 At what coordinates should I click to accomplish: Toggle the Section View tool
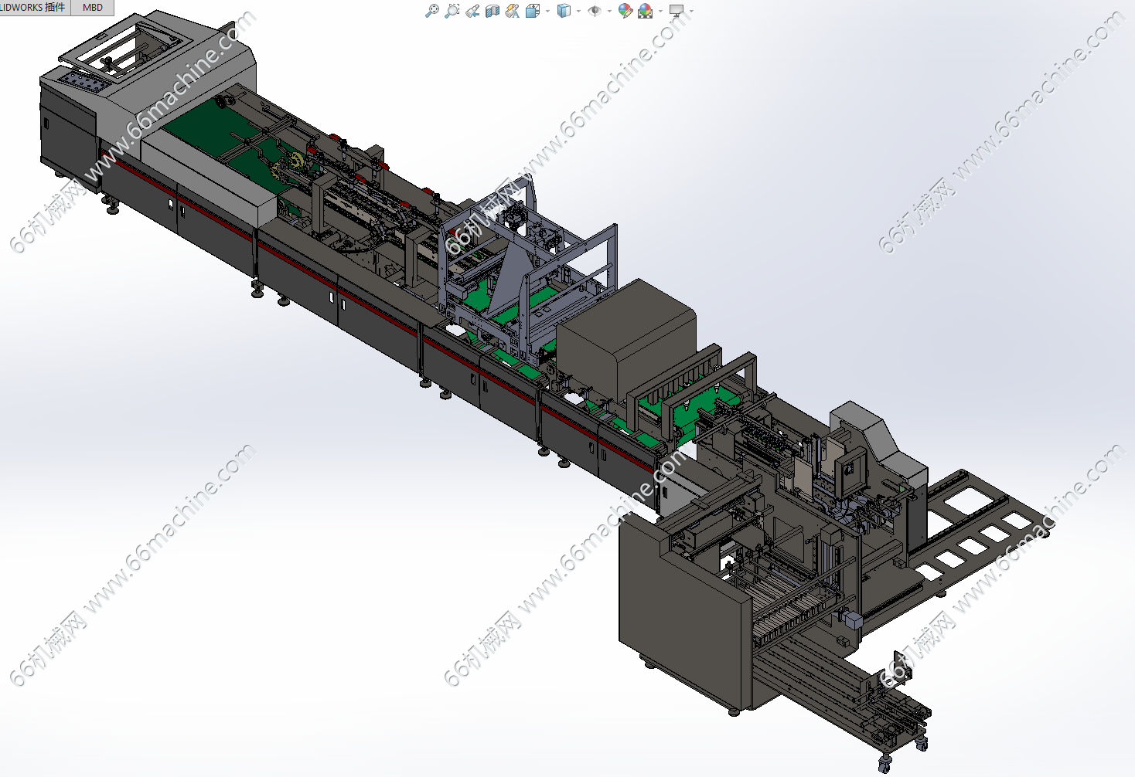(x=493, y=11)
